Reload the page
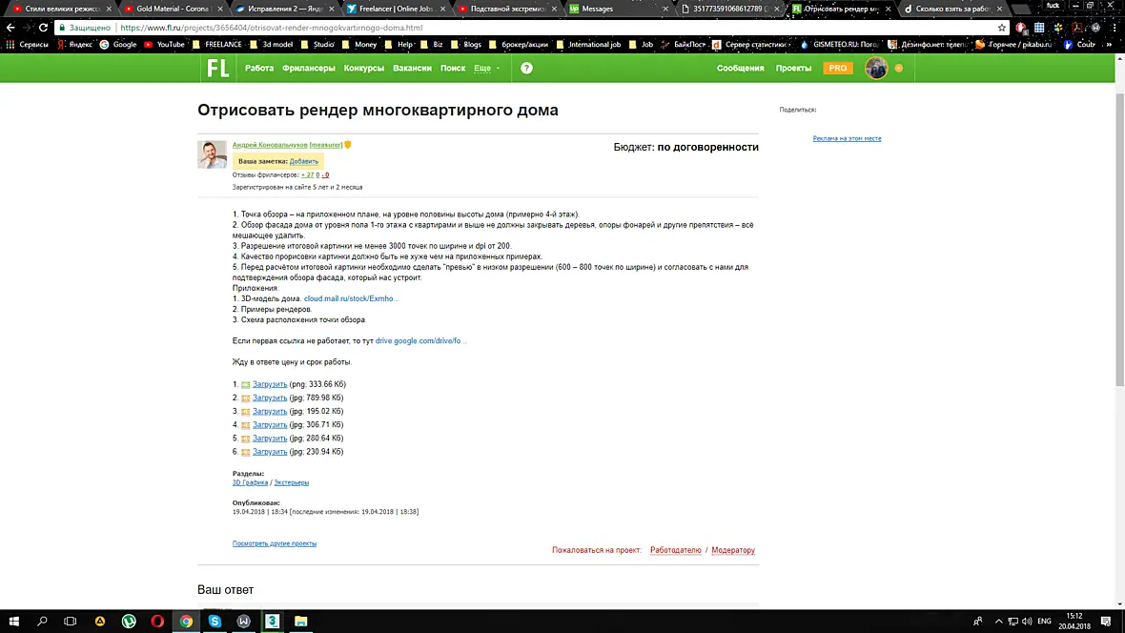Screen dimensions: 1125x633 43,28
